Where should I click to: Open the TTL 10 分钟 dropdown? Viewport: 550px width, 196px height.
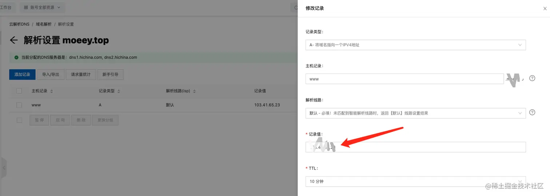pyautogui.click(x=415, y=181)
